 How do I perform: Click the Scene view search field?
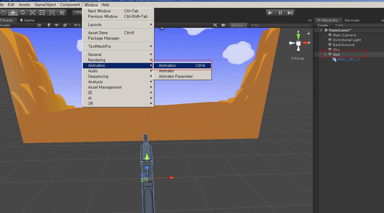[280, 25]
